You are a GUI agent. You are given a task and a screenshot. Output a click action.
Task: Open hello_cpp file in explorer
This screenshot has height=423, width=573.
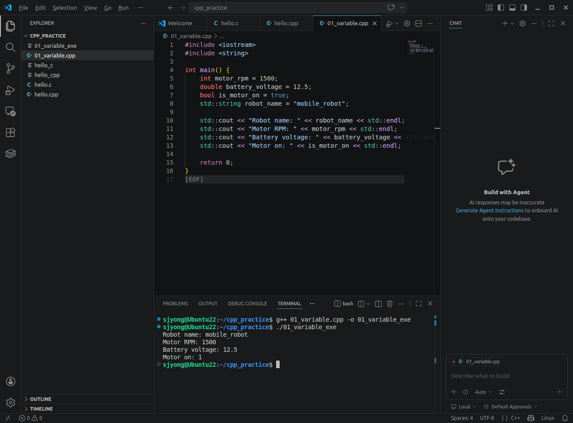(87, 75)
